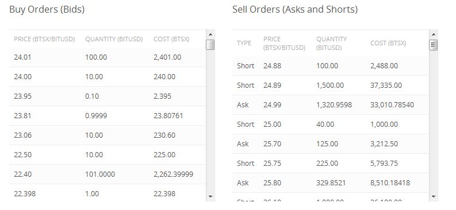456x210 pixels.
Task: Click the Sell Orders COST (BTSX) header
Action: (388, 43)
